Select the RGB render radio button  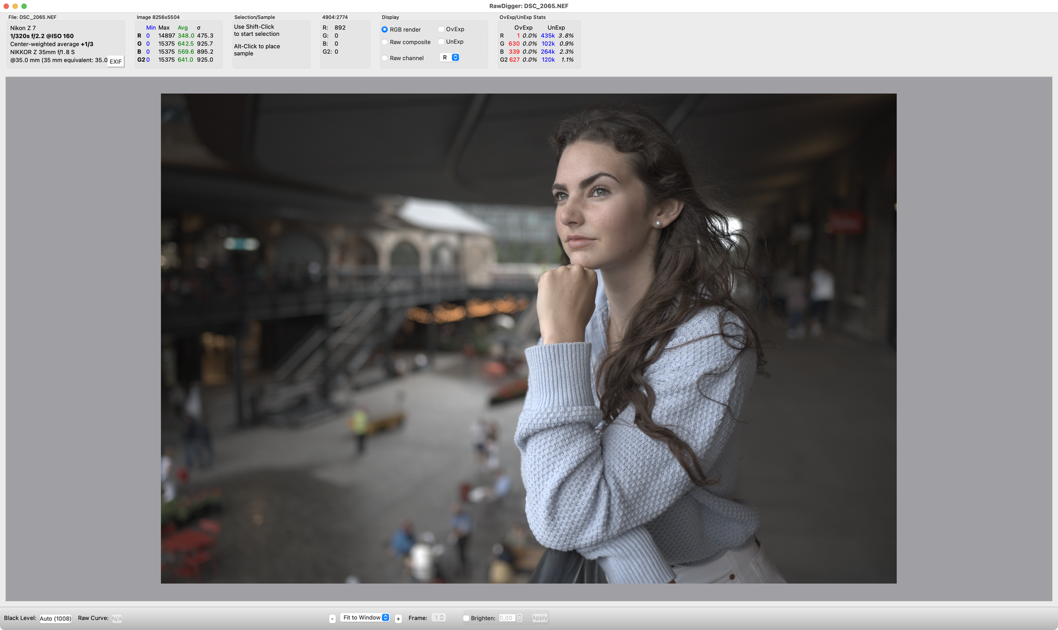384,30
